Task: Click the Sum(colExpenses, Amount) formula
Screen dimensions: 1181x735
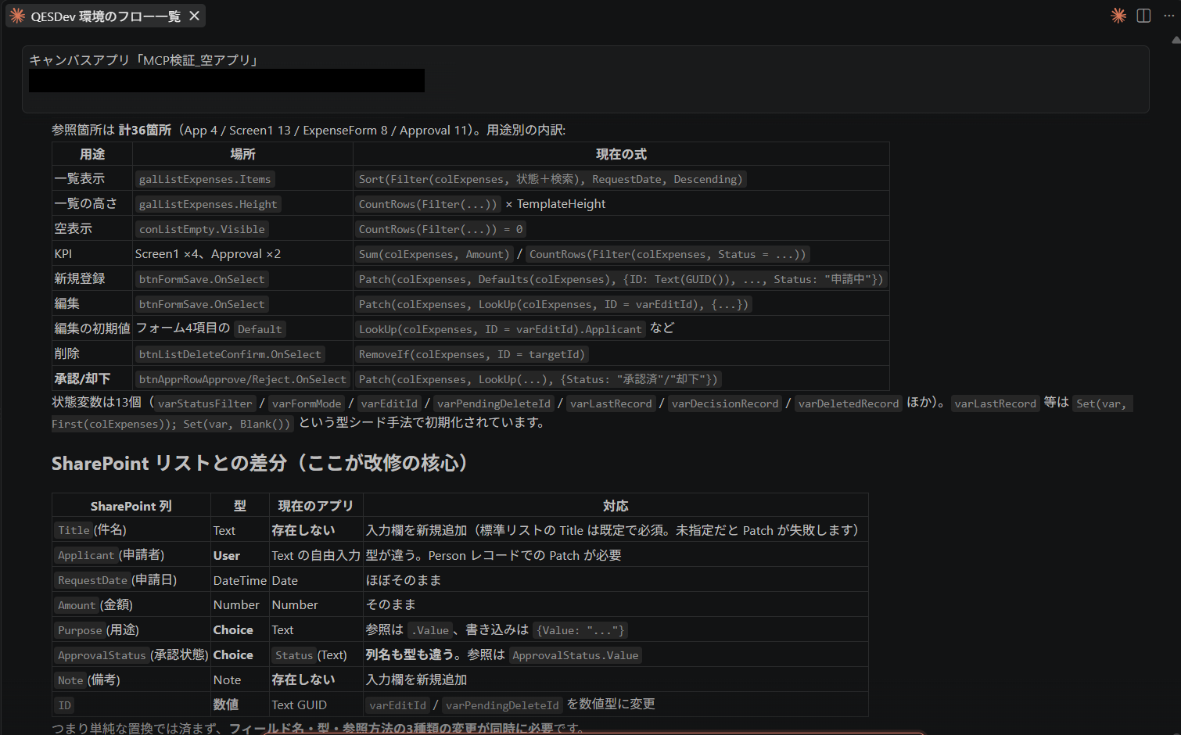Action: tap(434, 254)
